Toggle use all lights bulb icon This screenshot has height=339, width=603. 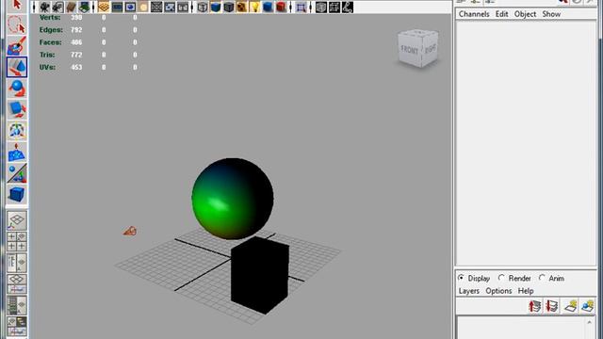[x=255, y=7]
